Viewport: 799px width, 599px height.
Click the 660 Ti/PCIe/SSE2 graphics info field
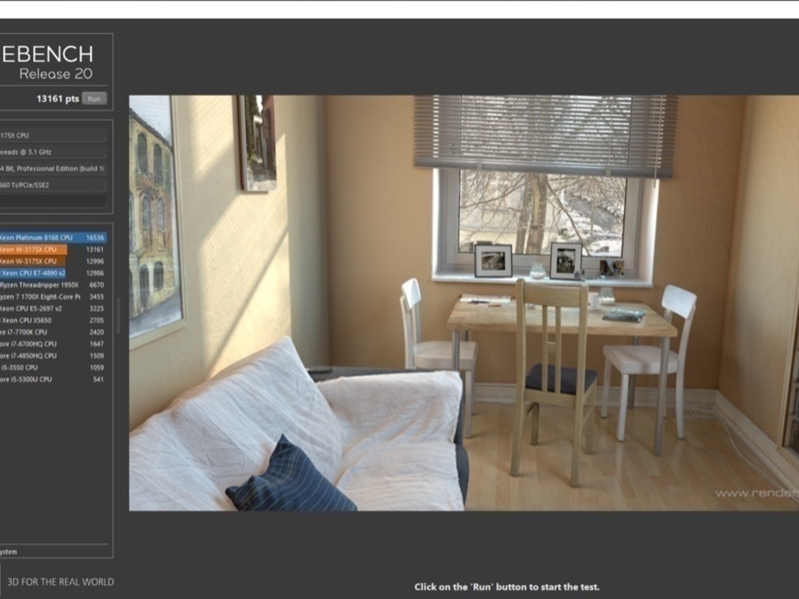pyautogui.click(x=52, y=185)
